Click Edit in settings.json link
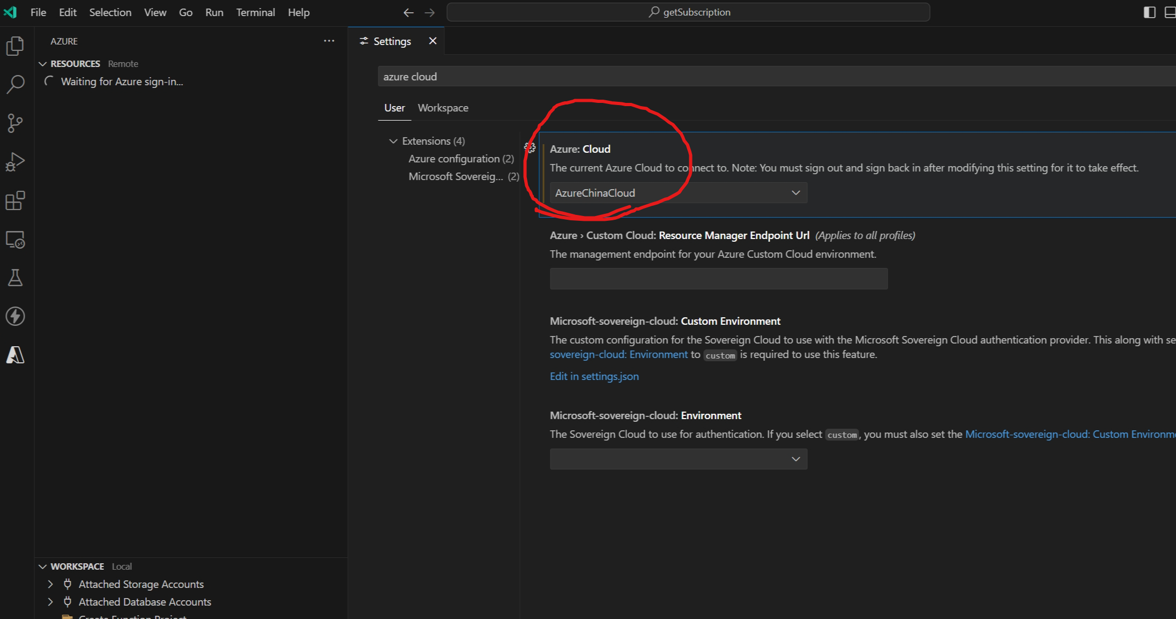Viewport: 1176px width, 619px height. click(594, 376)
